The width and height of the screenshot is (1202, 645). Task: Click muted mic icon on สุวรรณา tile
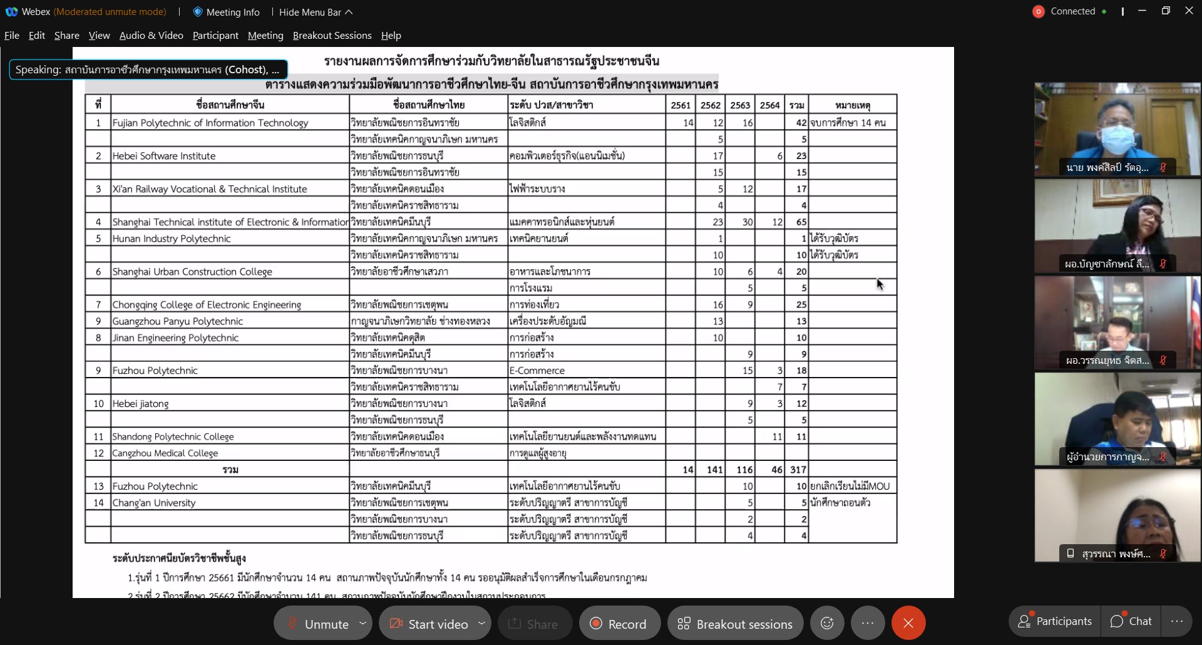1163,554
